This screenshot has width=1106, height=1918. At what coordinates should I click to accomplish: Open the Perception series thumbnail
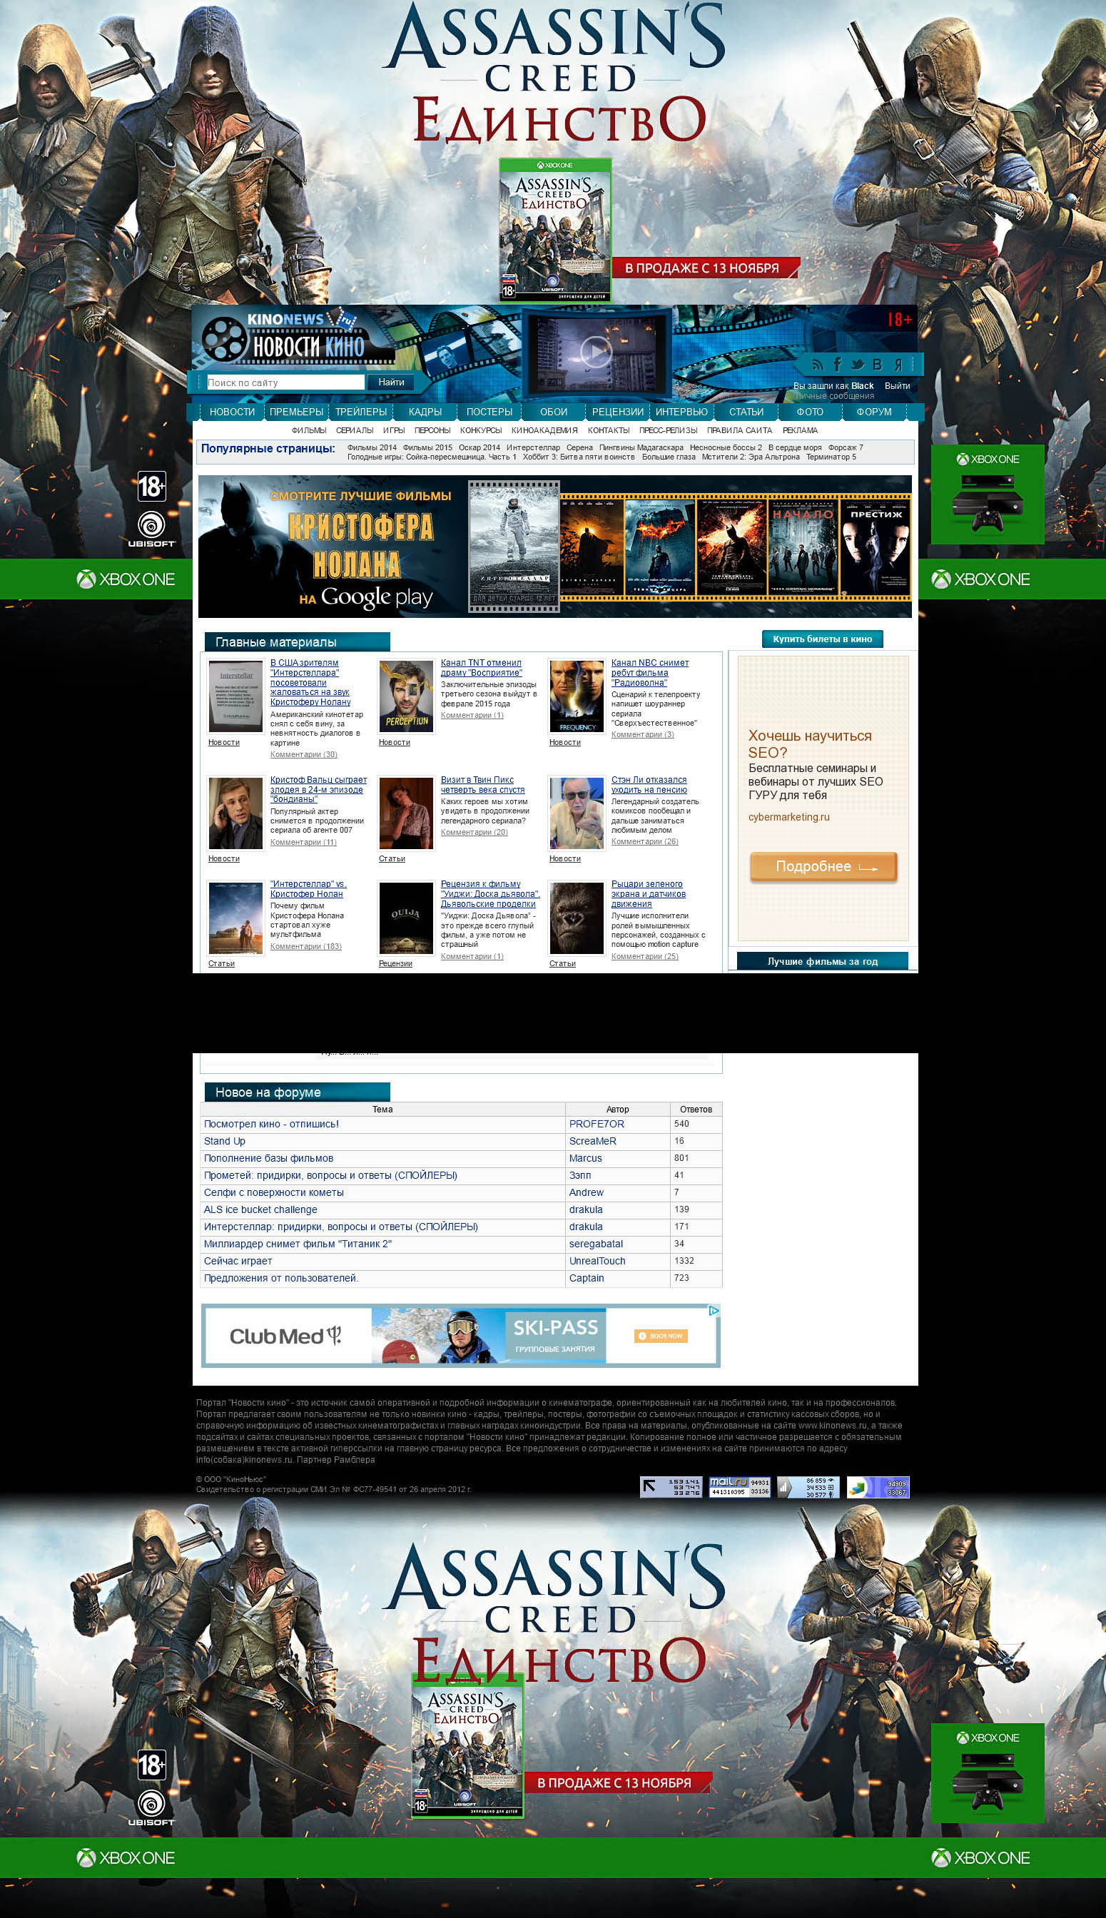pos(407,696)
